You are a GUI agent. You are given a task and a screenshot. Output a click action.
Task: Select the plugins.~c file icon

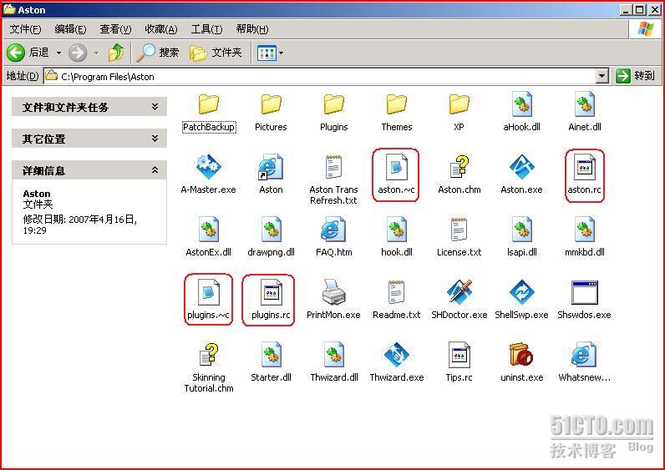(208, 292)
